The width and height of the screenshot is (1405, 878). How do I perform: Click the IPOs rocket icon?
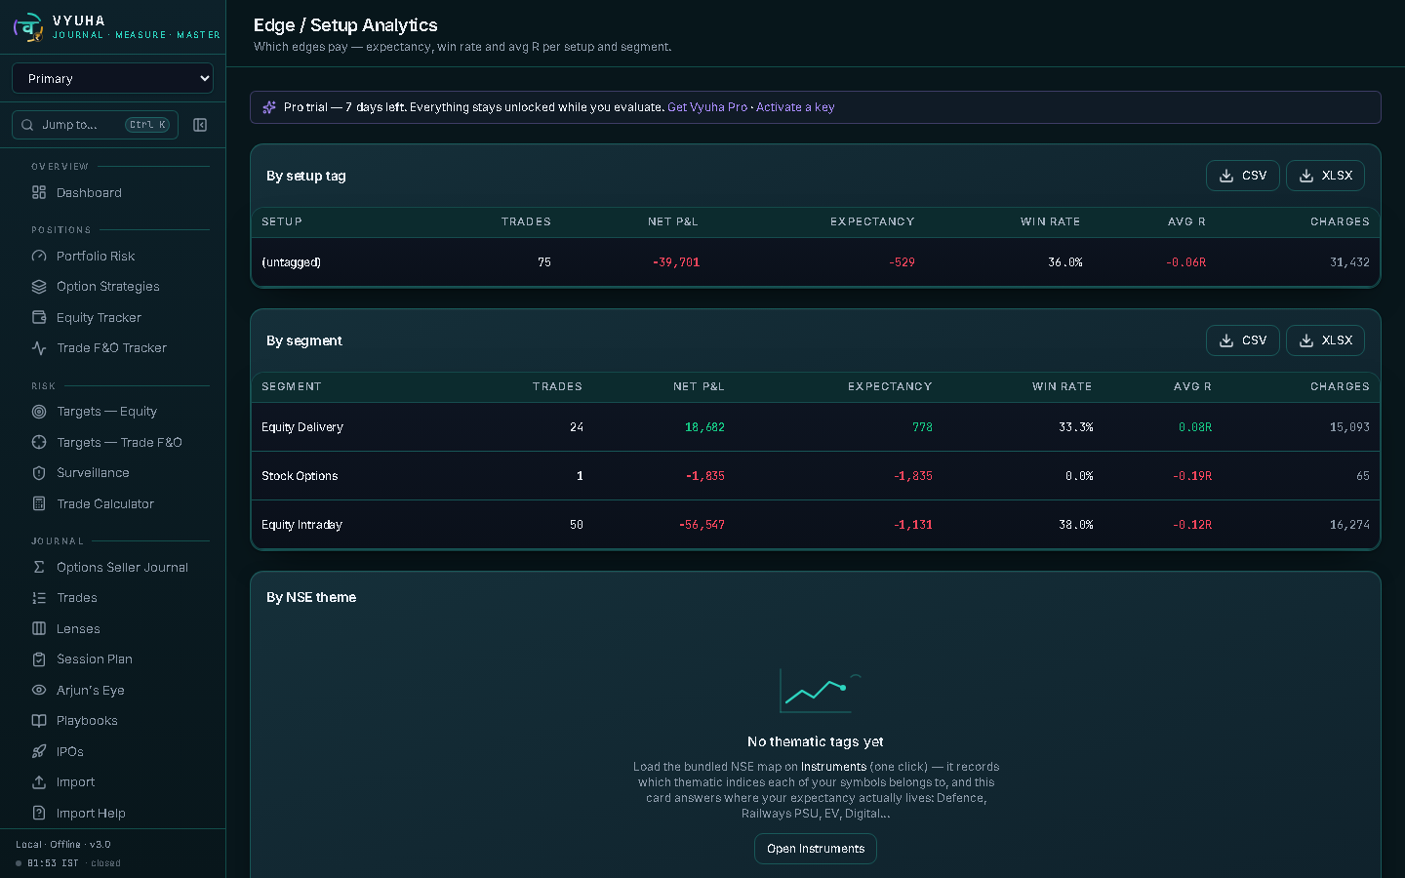tap(39, 752)
